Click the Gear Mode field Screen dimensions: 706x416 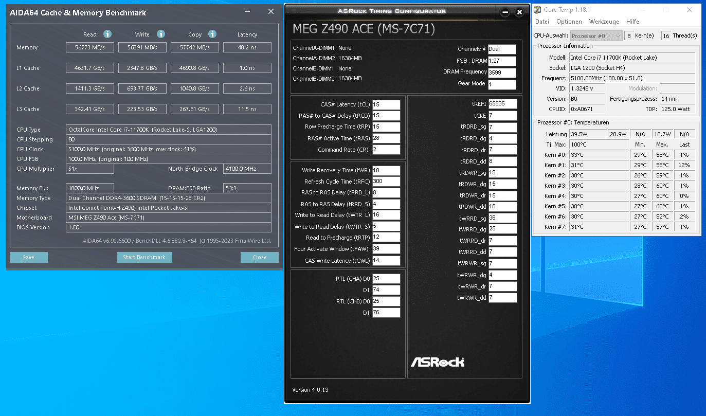502,85
